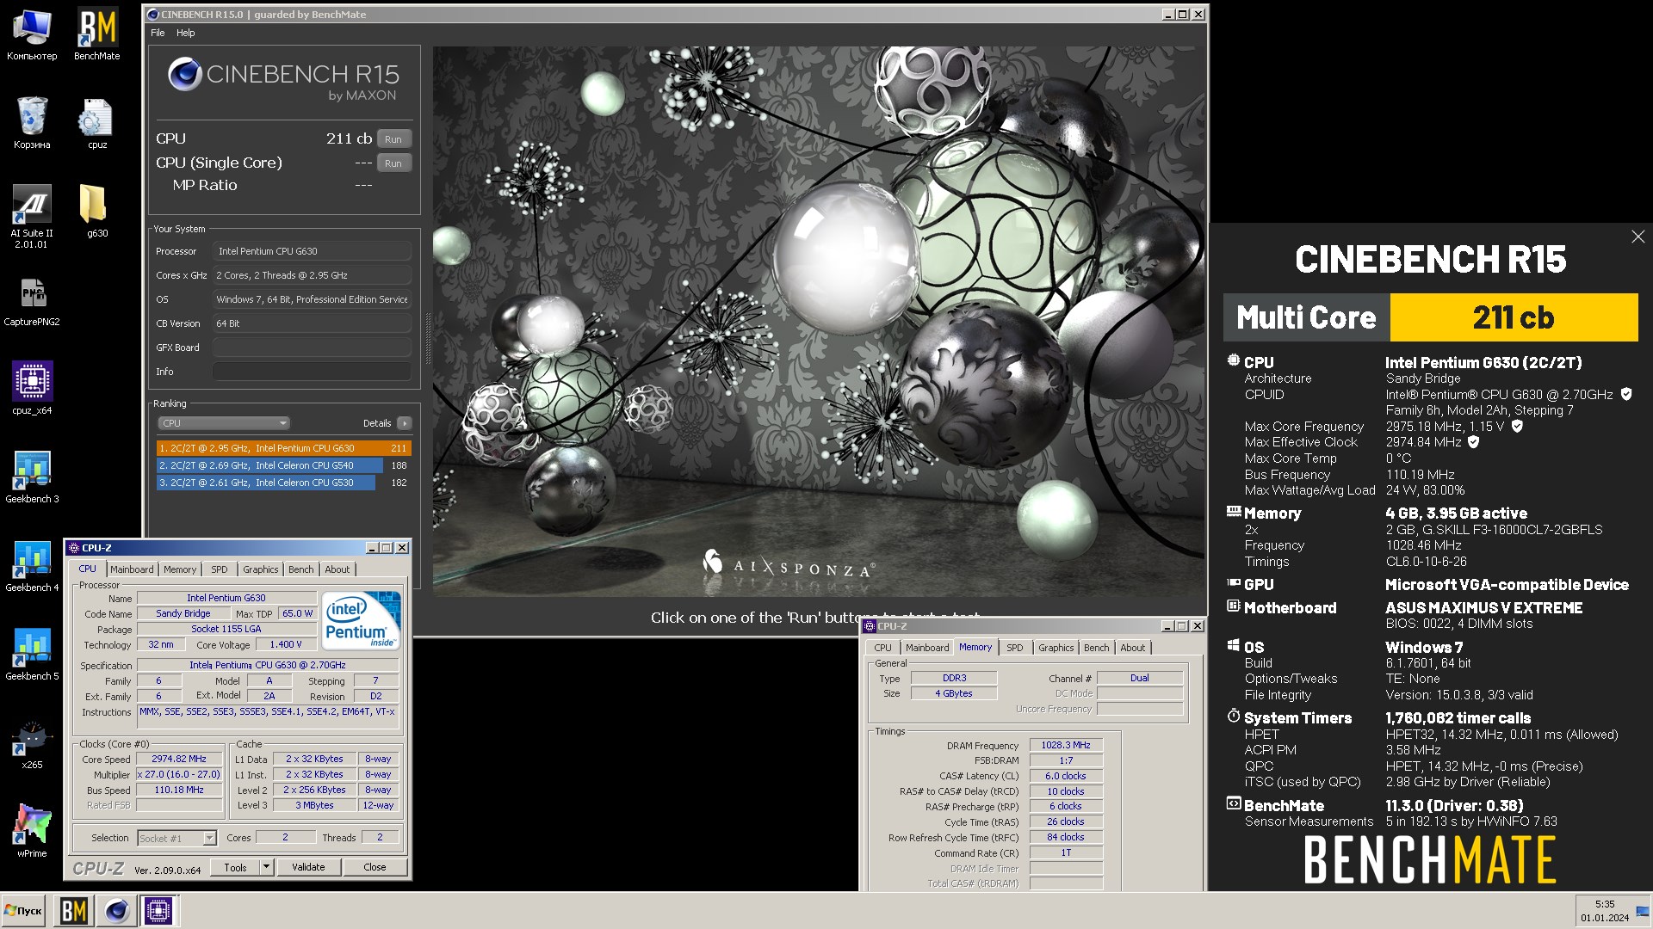
Task: Open the BenchMate desktop shortcut
Action: click(x=96, y=34)
